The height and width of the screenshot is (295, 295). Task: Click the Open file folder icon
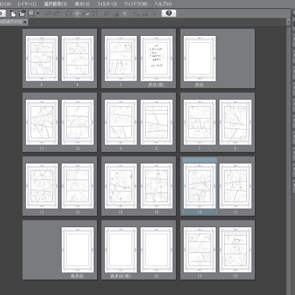click(x=22, y=13)
